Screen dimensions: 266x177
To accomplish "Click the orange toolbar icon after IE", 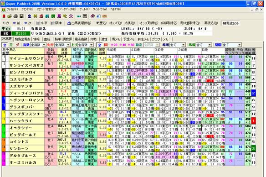I will (x=104, y=16).
